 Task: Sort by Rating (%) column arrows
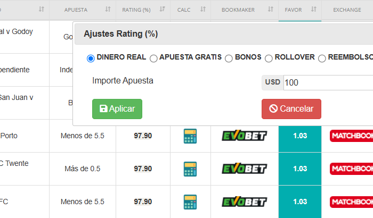(162, 9)
